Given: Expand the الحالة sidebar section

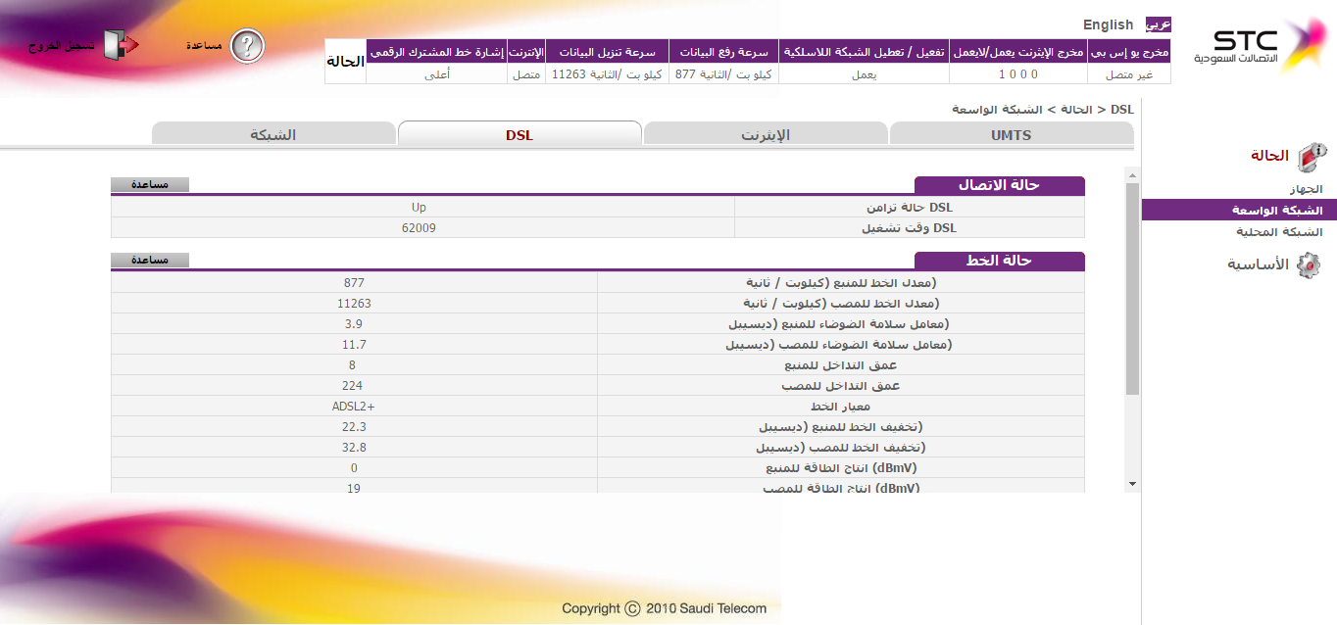Looking at the screenshot, I should click(x=1268, y=156).
